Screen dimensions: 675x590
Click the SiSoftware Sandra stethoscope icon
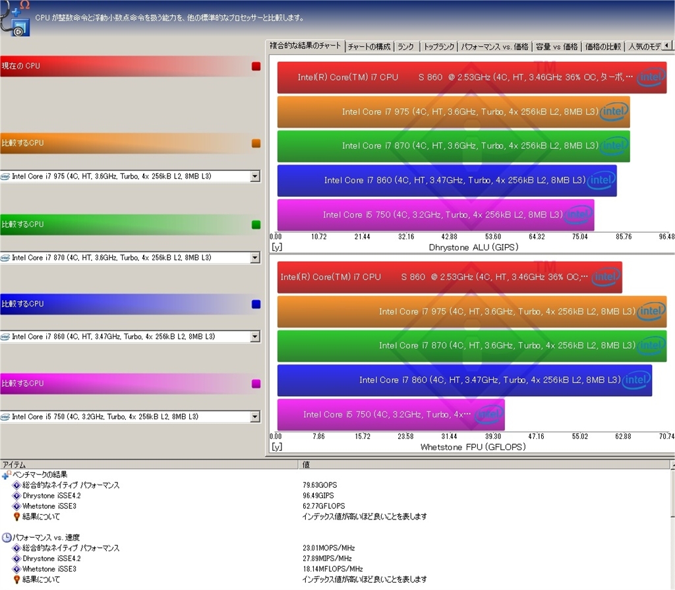(16, 18)
